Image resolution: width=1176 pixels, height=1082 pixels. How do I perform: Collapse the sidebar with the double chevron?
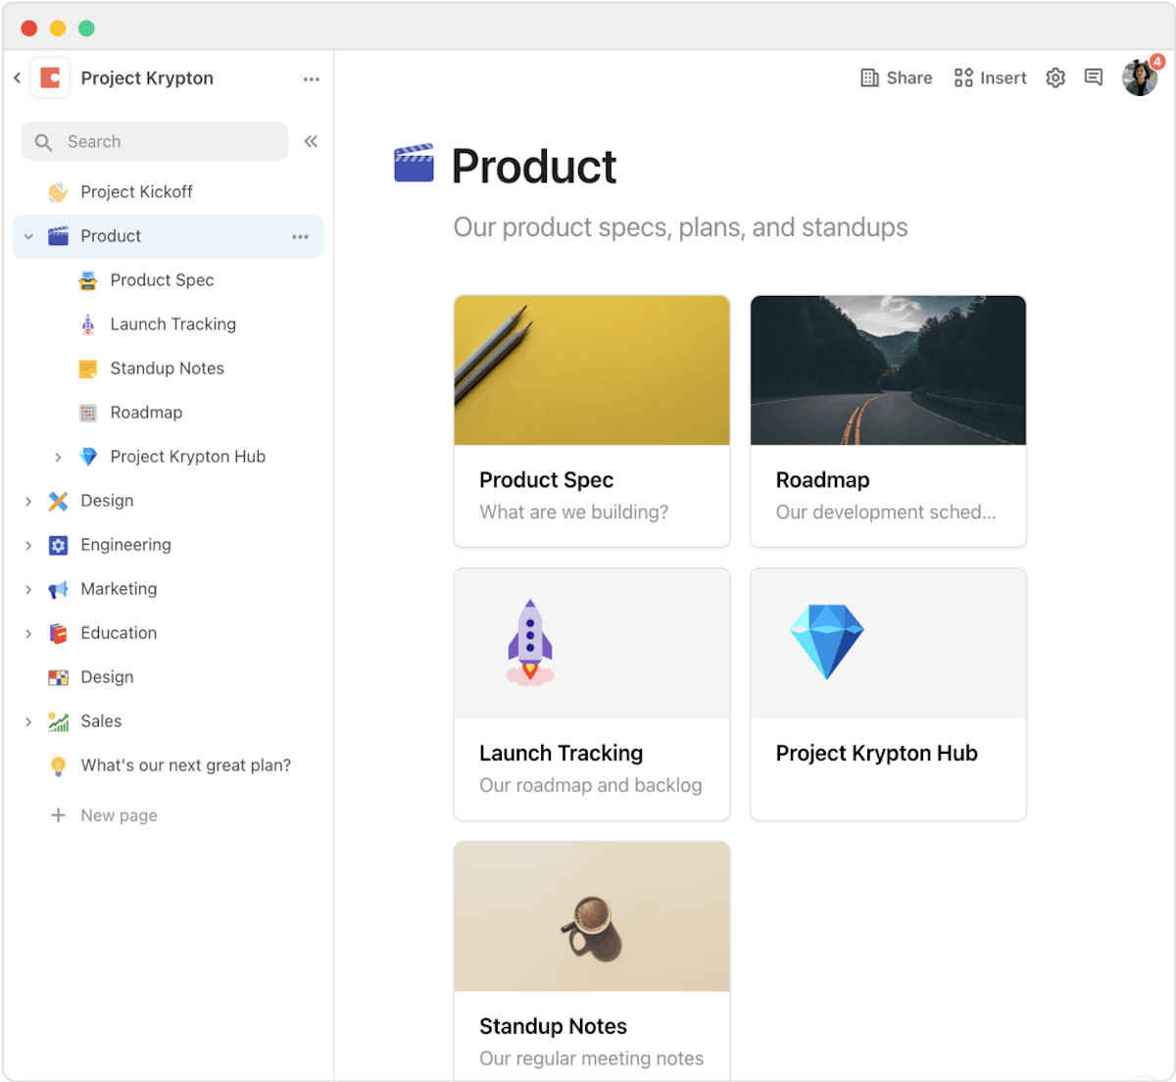coord(310,141)
